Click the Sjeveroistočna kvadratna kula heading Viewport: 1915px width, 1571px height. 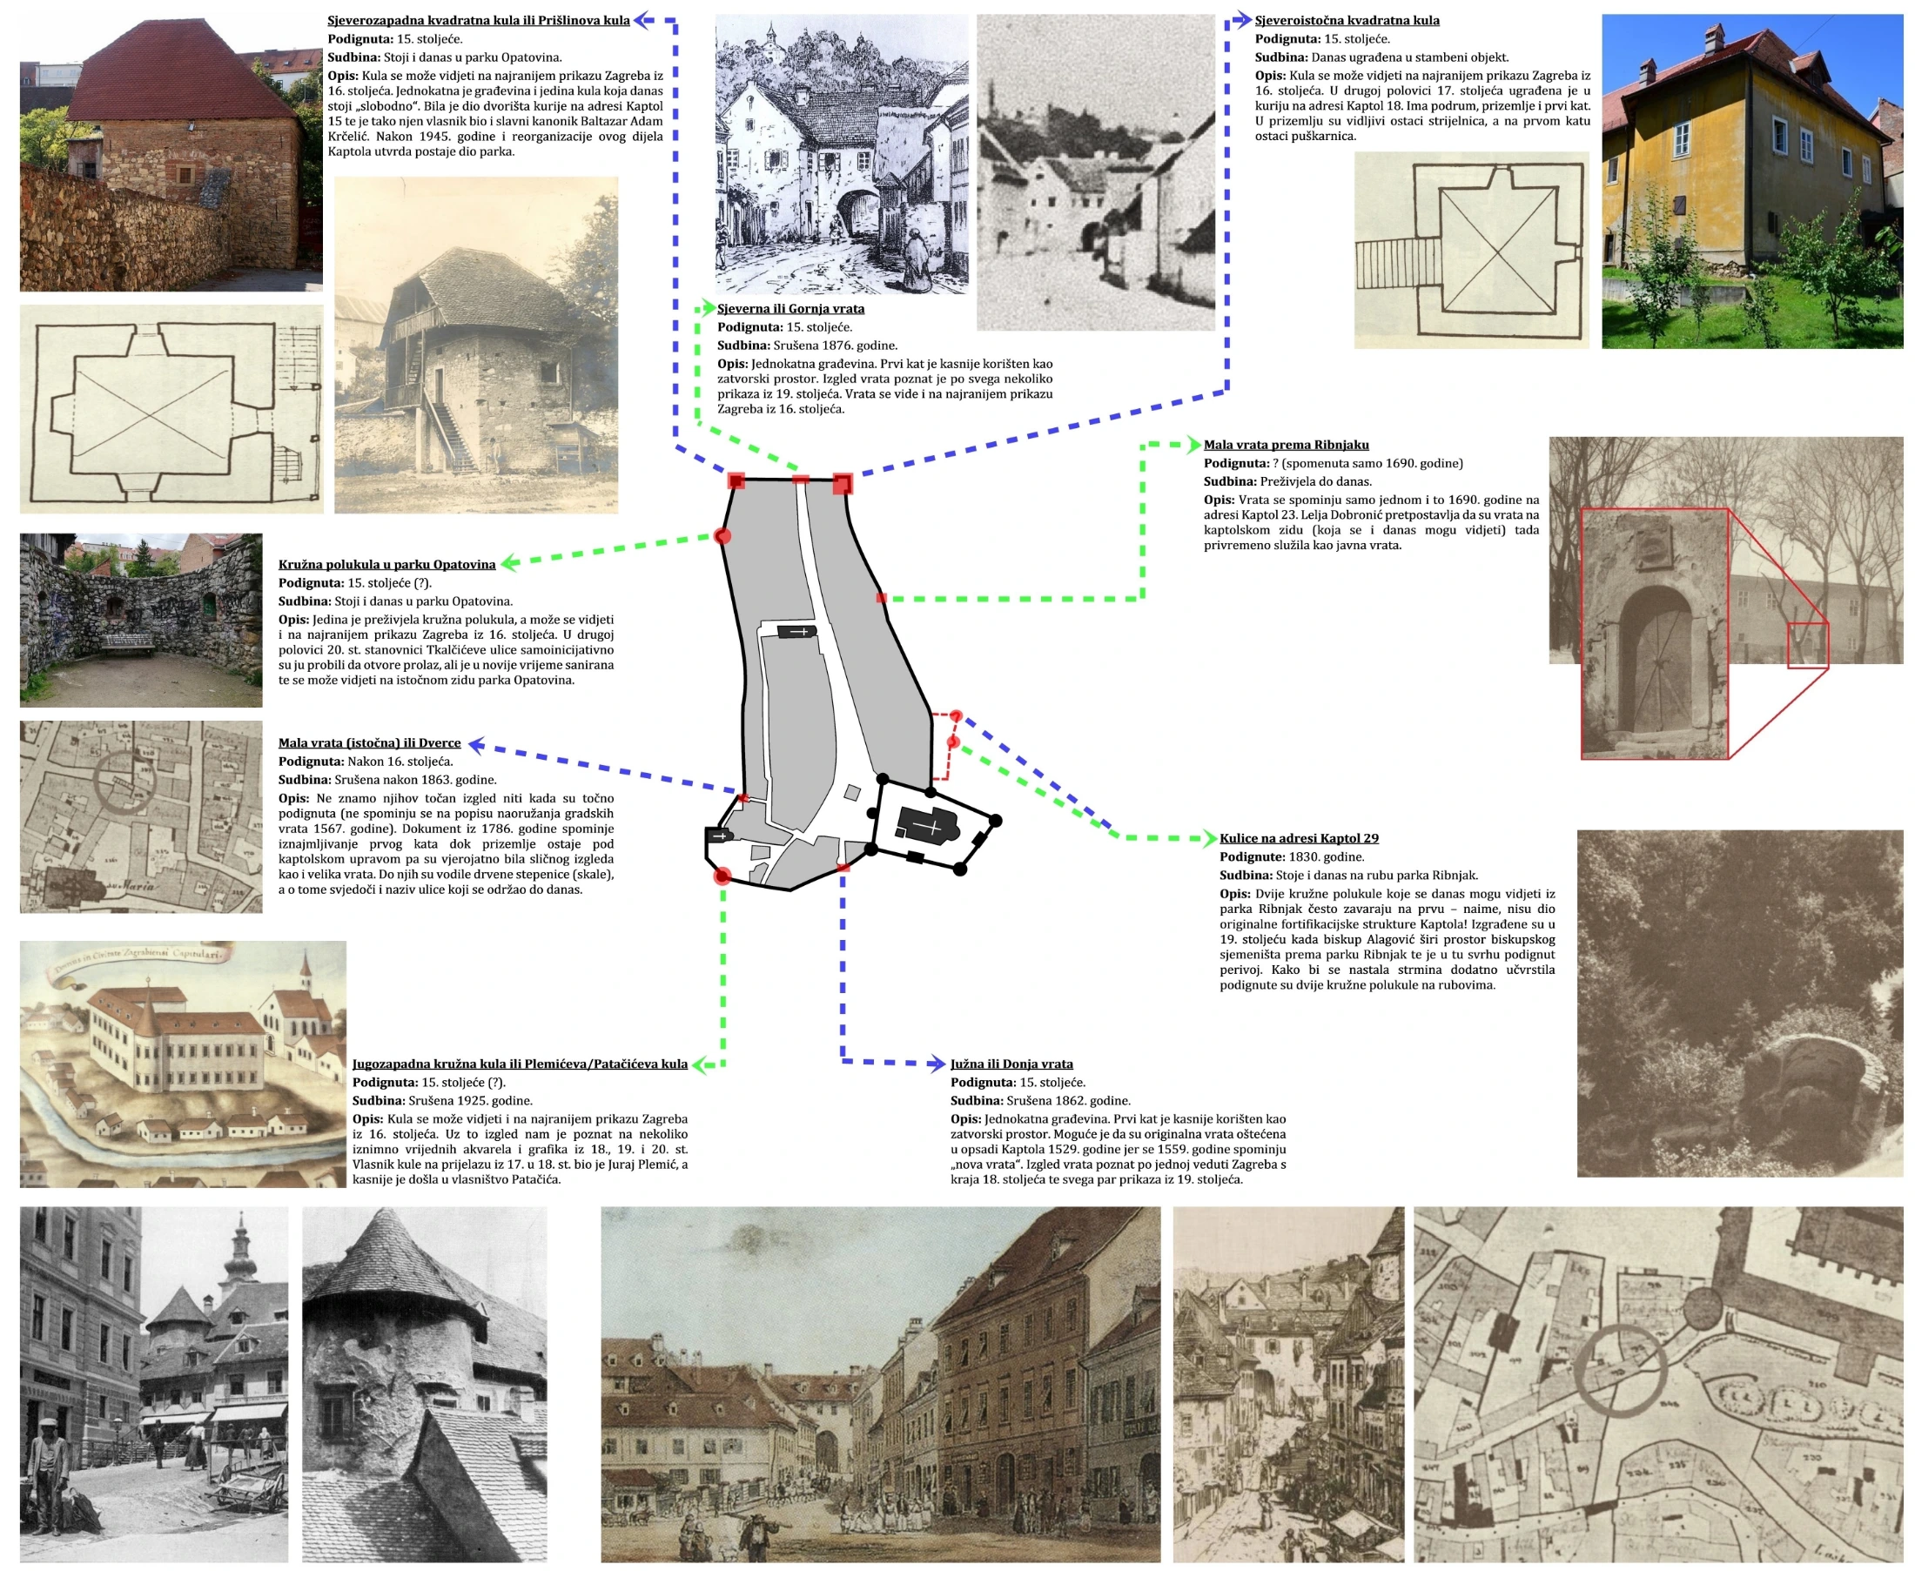point(1346,21)
